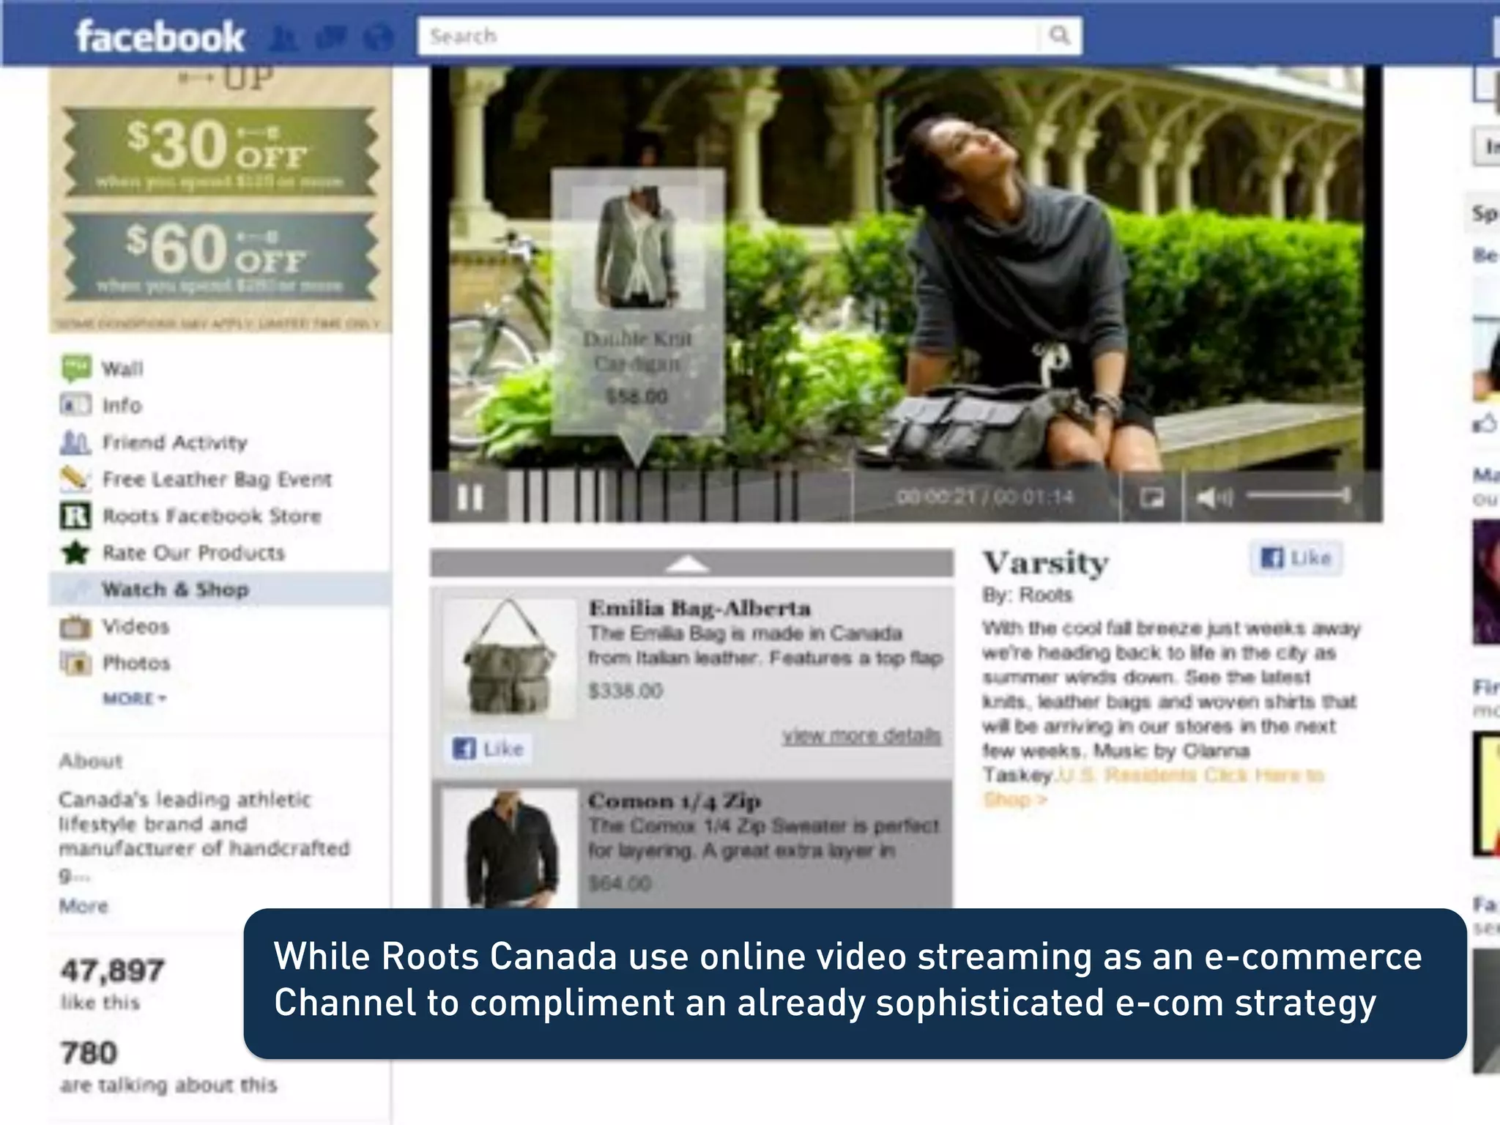Click the $60 OFF promo banner

pos(220,256)
